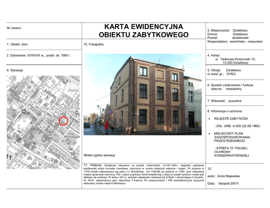Click the circled number 23 map symbol
The height and width of the screenshot is (208, 270).
[56, 162]
